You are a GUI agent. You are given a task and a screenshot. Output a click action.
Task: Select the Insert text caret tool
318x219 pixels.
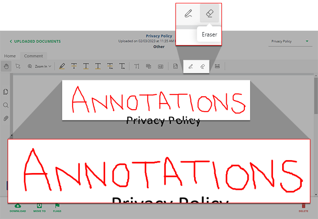(x=122, y=66)
